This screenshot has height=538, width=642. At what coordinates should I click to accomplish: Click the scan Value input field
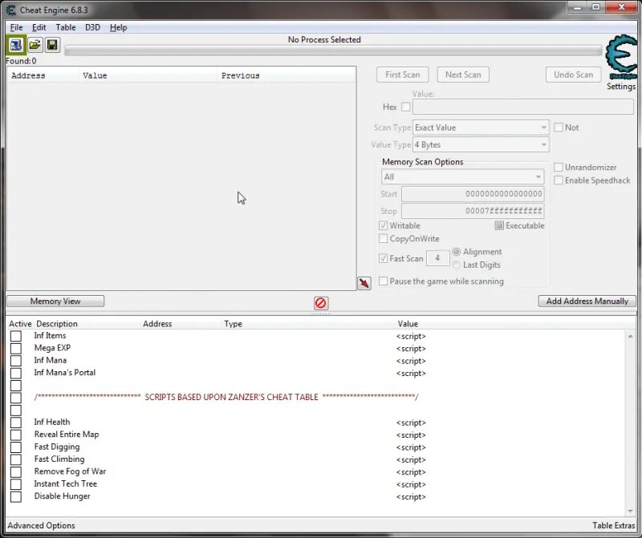[x=523, y=107]
